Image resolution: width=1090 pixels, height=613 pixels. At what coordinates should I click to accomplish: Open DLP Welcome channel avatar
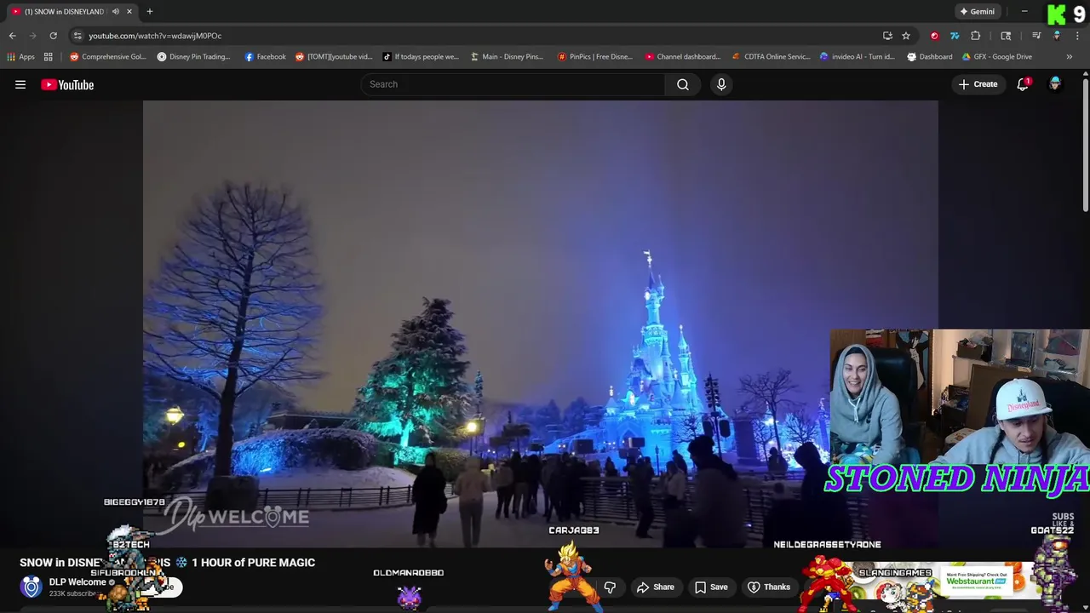point(32,587)
